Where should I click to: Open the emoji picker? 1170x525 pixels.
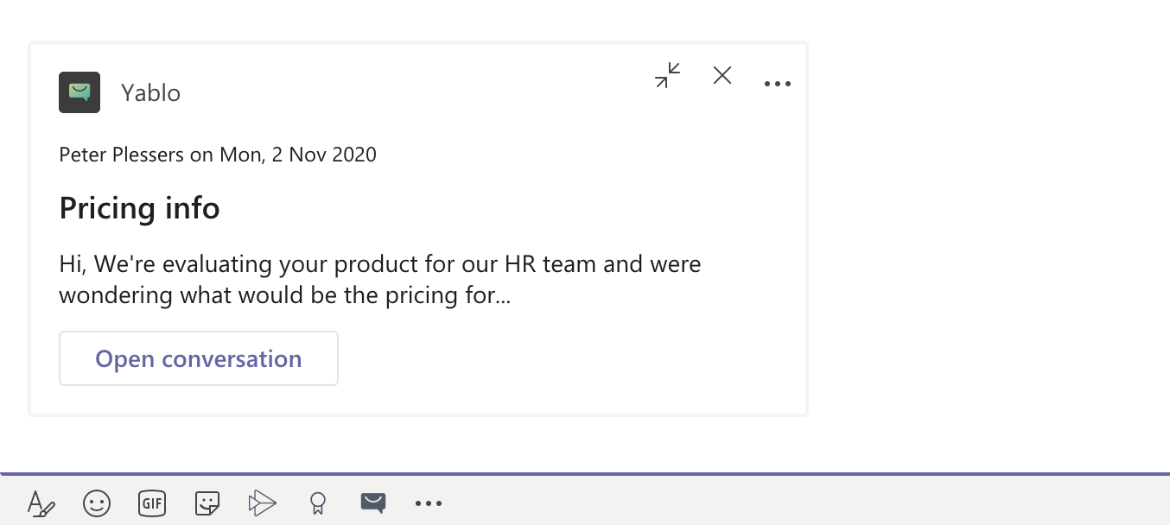point(97,503)
